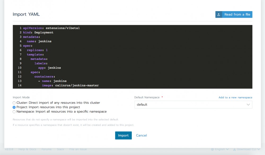
Task: Visit the Forums link
Action: coord(46,149)
